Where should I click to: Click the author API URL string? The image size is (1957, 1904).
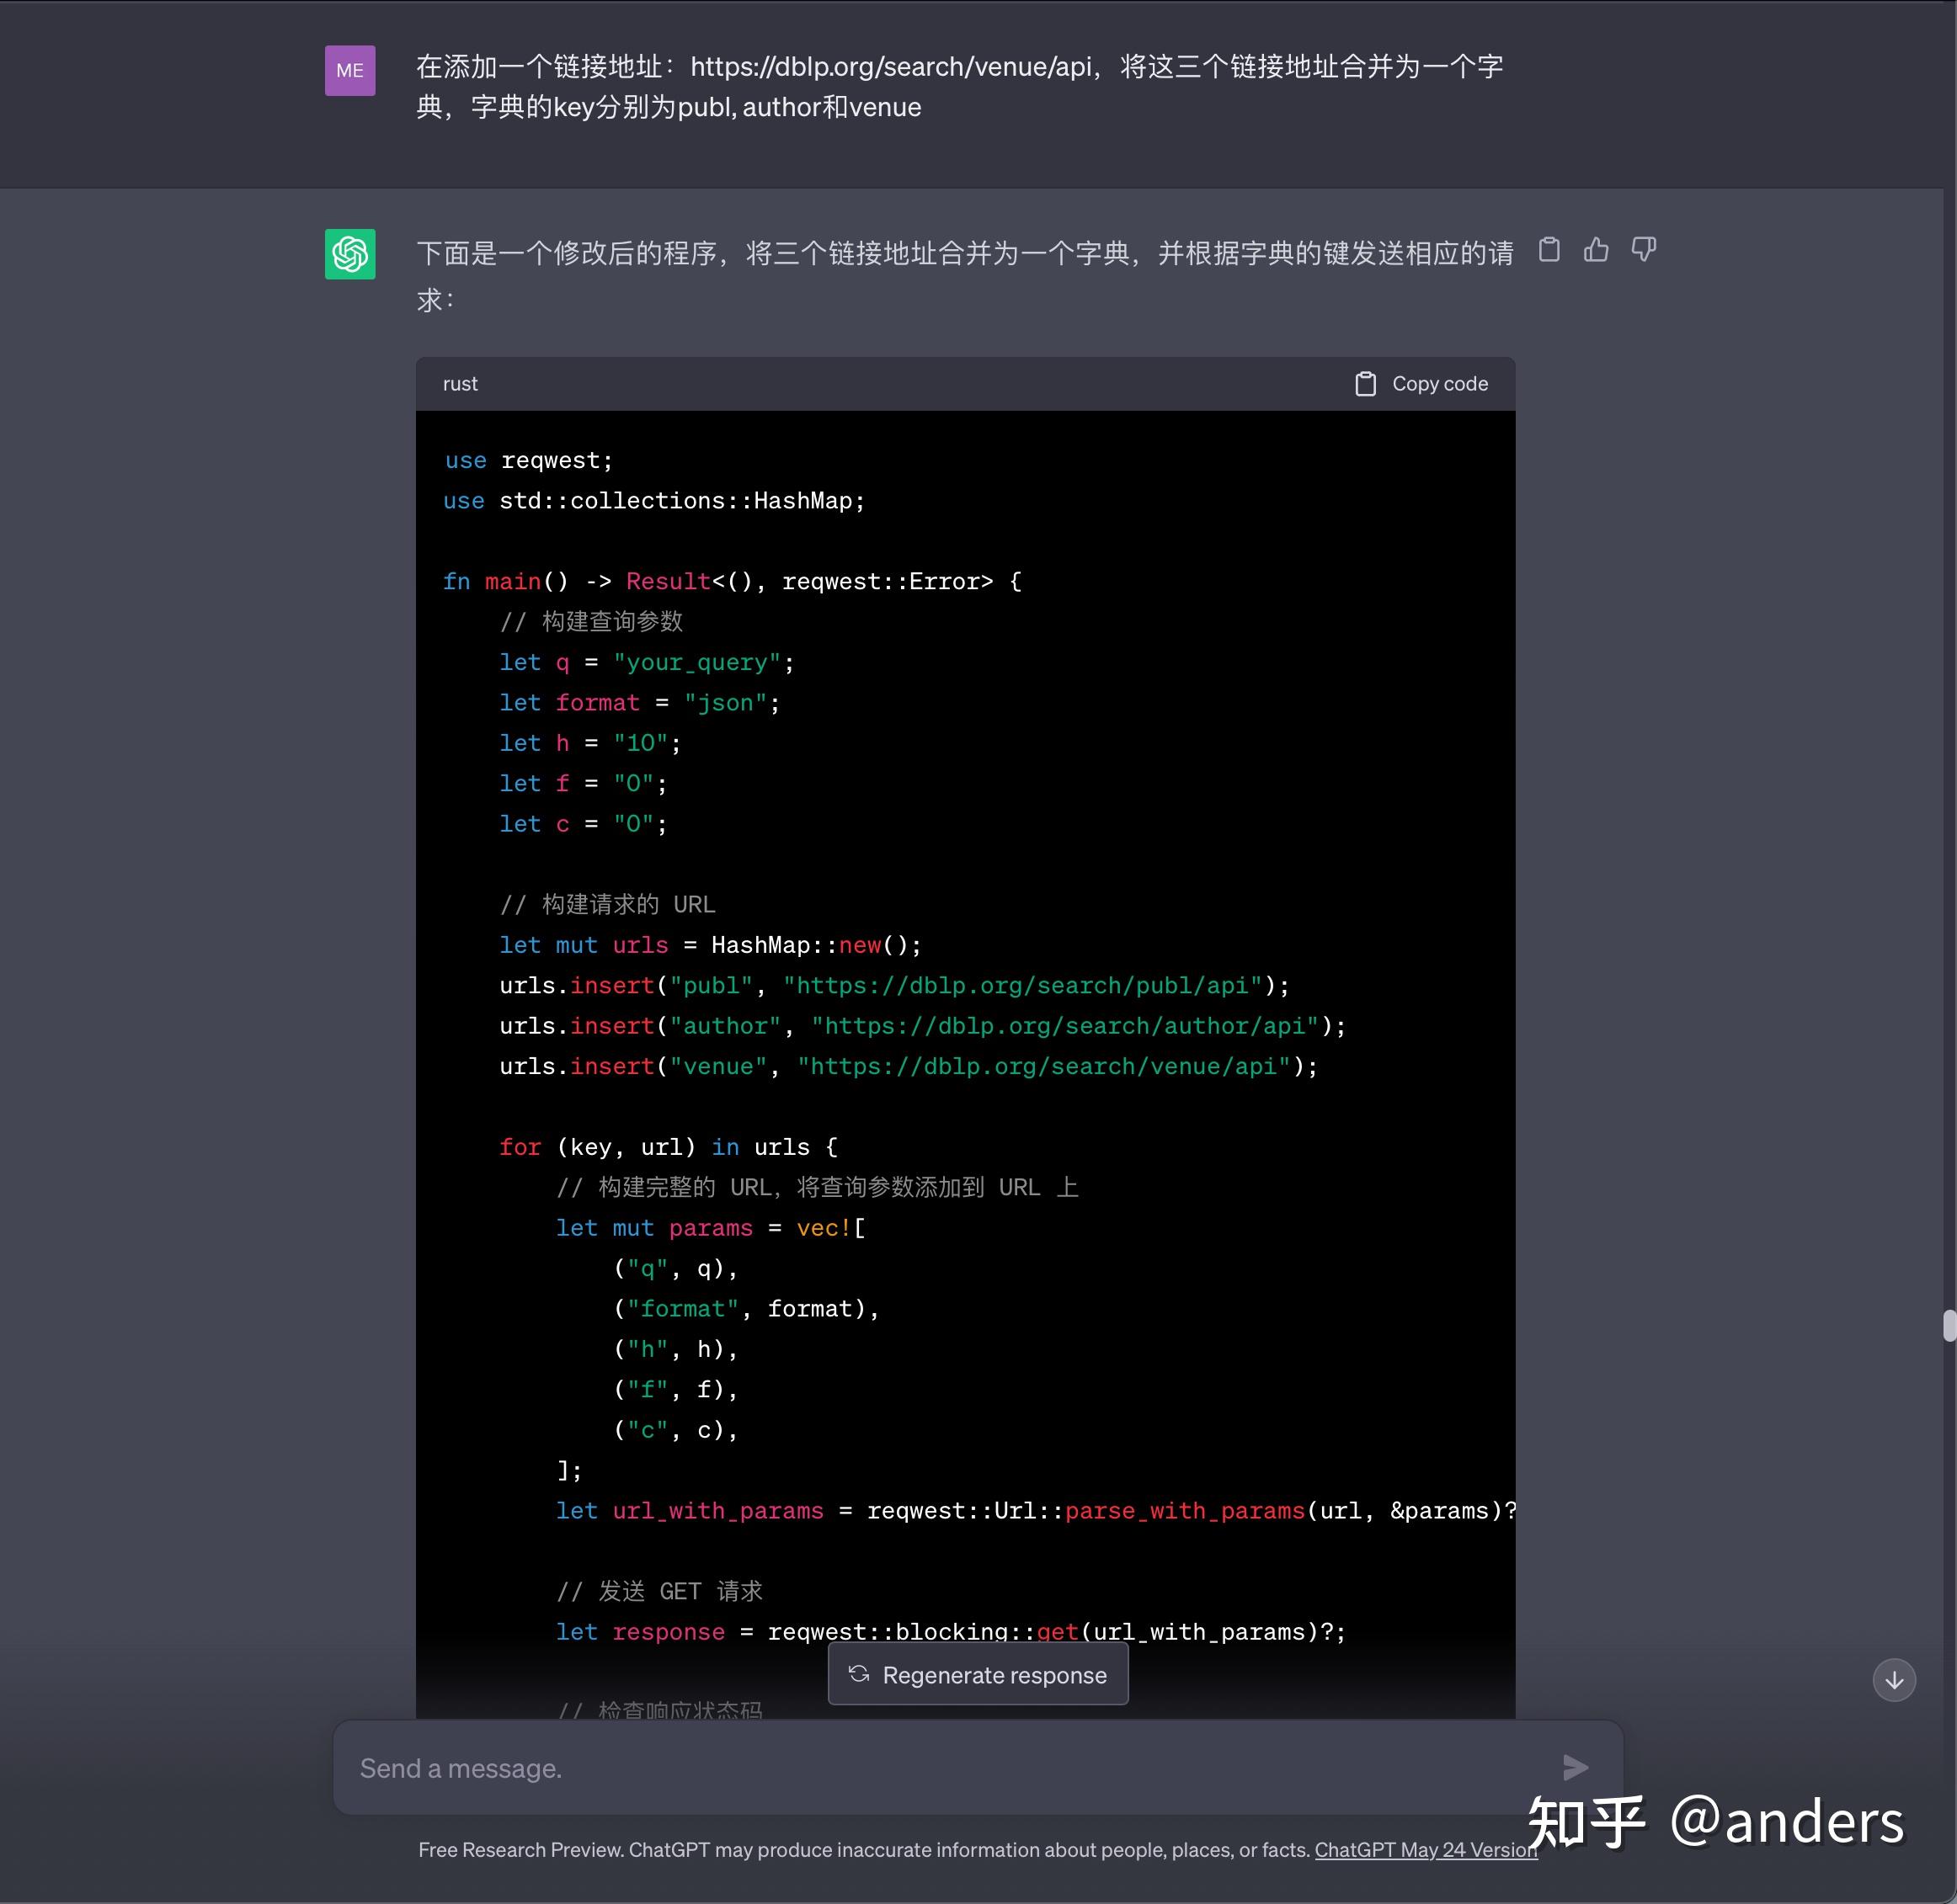coord(1064,1026)
